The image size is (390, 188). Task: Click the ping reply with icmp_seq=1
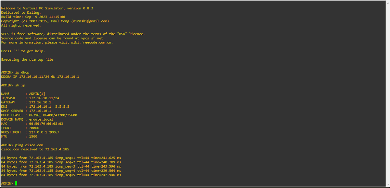point(61,158)
